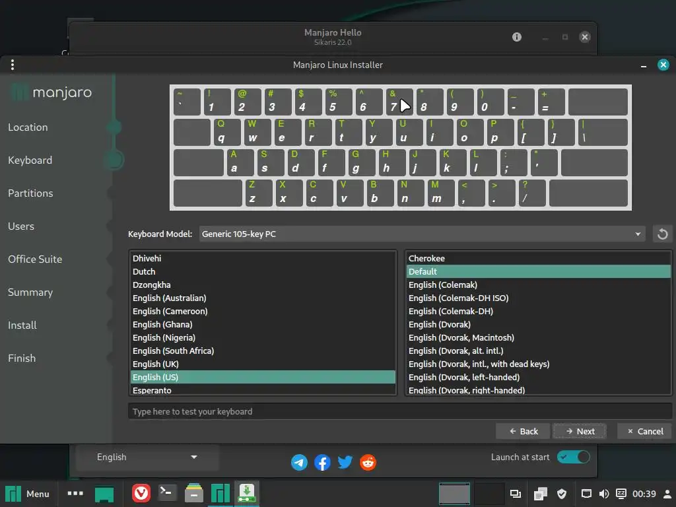Choose English (Dvorak, left-handed) variant
This screenshot has height=507, width=676.
tap(539, 377)
